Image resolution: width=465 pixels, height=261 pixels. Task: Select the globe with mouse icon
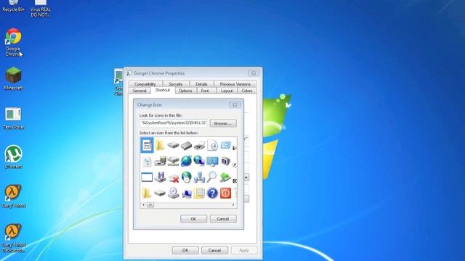[x=186, y=177]
